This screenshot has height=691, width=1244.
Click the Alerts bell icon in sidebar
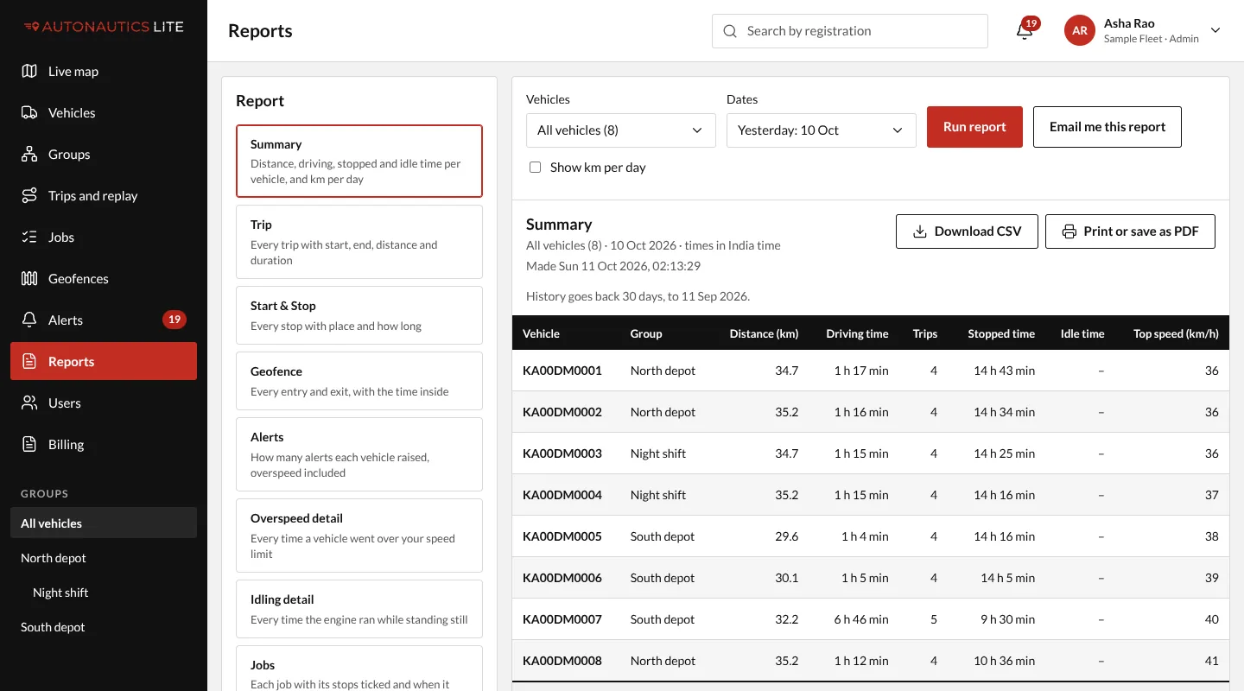click(x=29, y=320)
